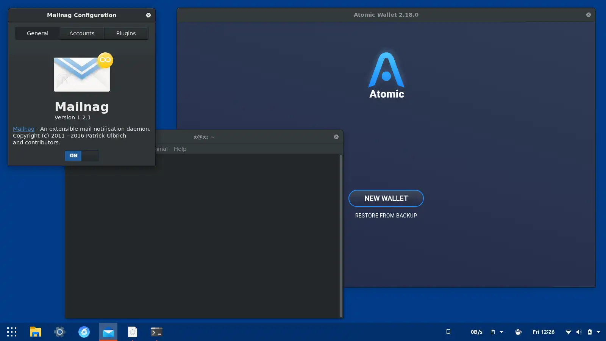Select the terminal icon in the taskbar
This screenshot has width=606, height=341.
pyautogui.click(x=157, y=332)
